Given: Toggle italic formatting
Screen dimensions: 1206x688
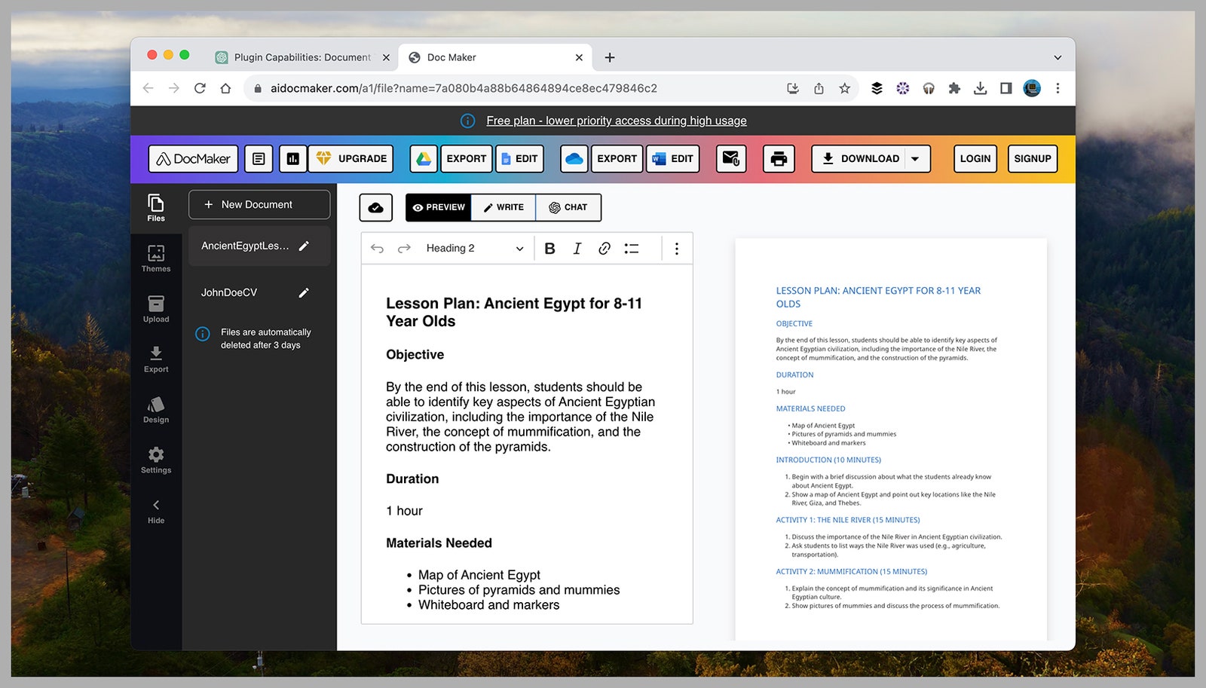Looking at the screenshot, I should coord(577,249).
